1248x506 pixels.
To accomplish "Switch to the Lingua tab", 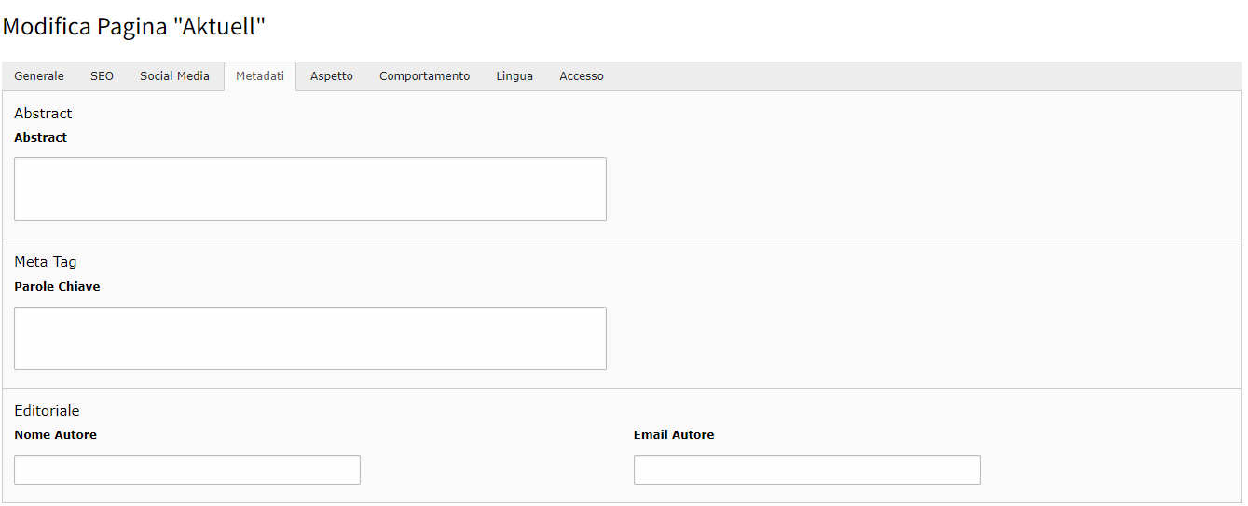I will coord(514,76).
